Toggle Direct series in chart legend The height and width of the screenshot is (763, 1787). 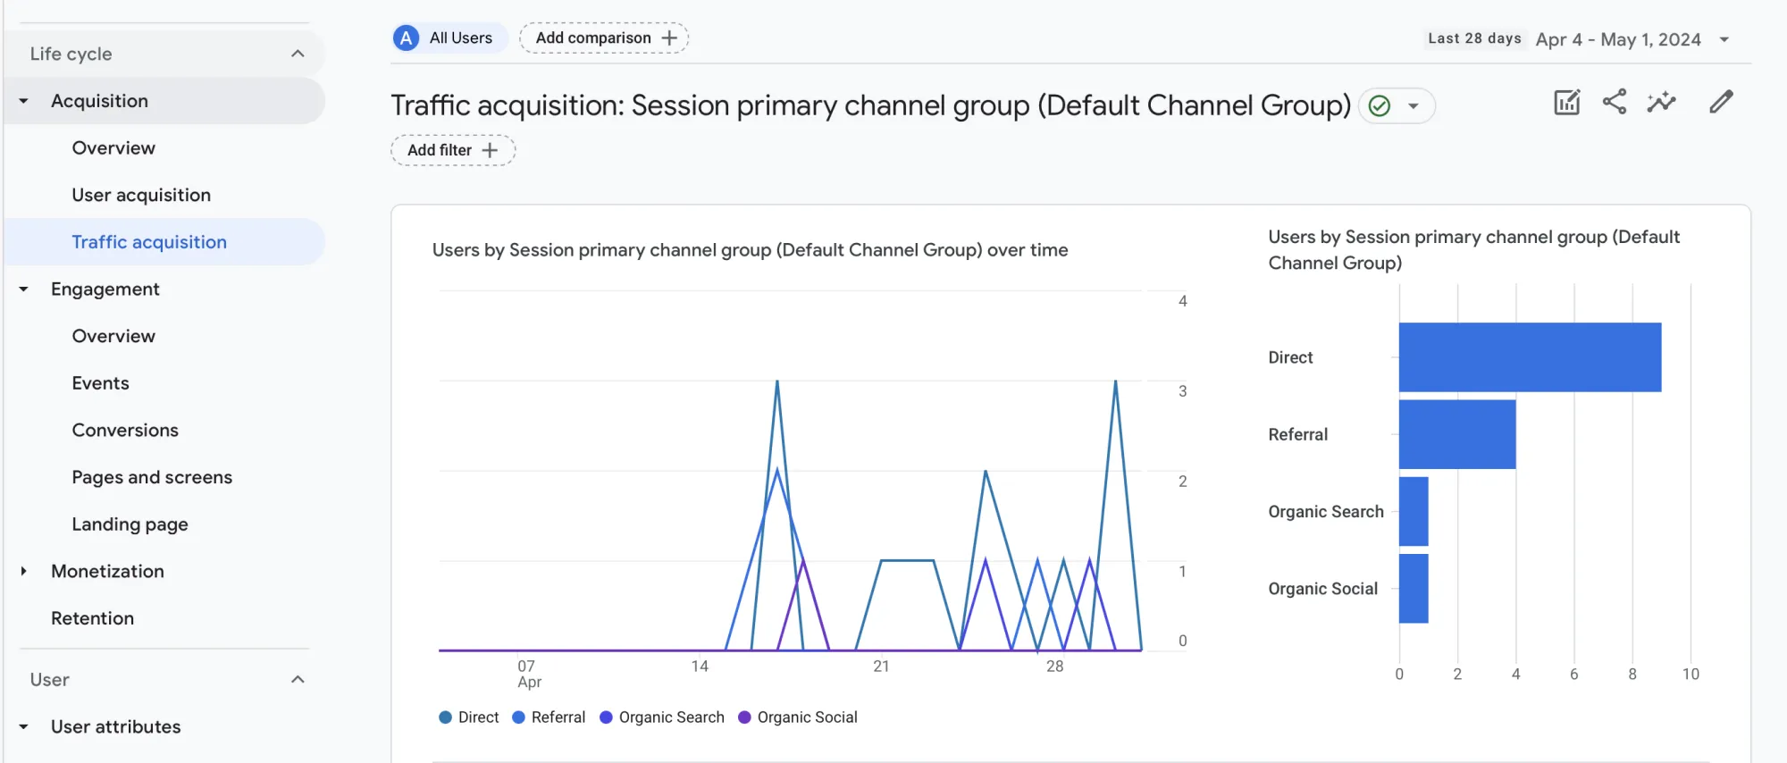coord(469,717)
